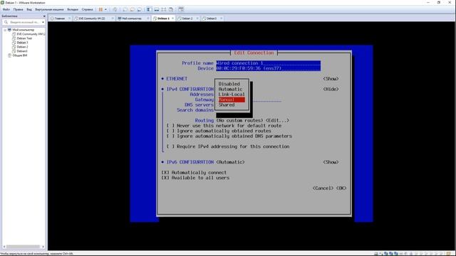Open the snapshot manager toolbar icon
Viewport: 456px width, 256px height.
click(140, 9)
